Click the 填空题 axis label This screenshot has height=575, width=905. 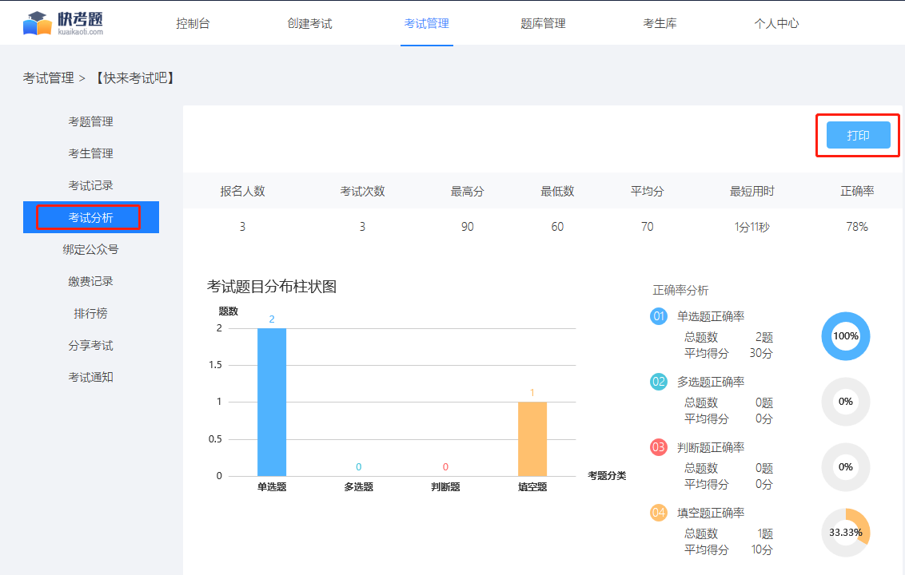532,487
